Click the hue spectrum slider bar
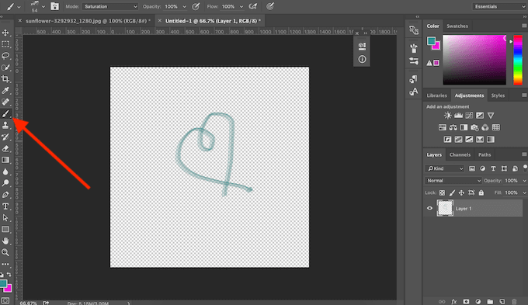This screenshot has height=305, width=528. (x=518, y=60)
